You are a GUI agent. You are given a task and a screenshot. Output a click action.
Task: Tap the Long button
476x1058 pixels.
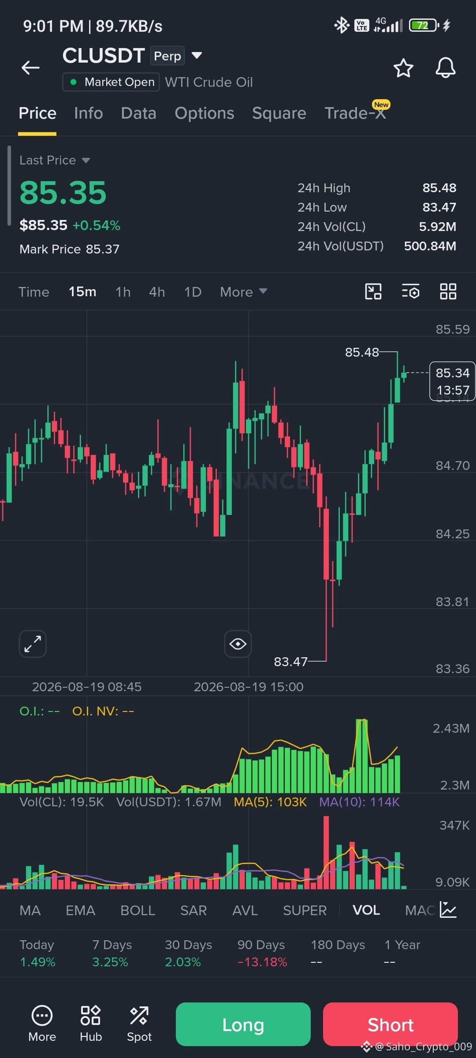(243, 1024)
